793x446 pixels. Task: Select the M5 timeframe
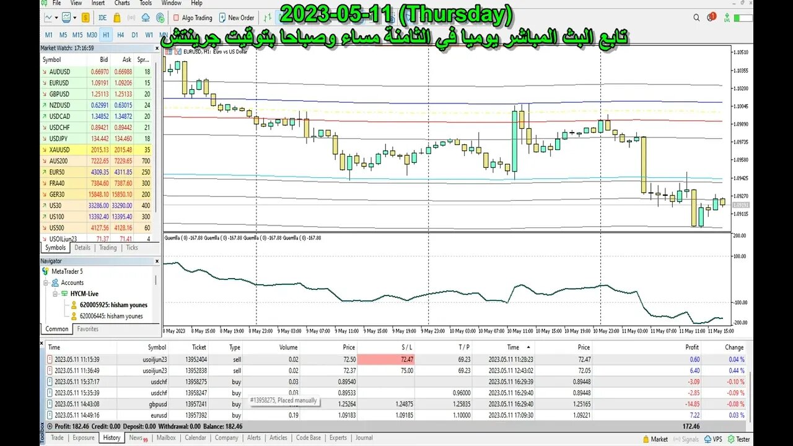[x=63, y=35]
